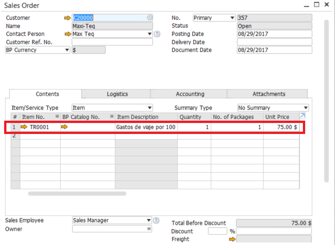The height and width of the screenshot is (245, 335).
Task: Click the info icon next to Contact Person
Action: point(157,34)
